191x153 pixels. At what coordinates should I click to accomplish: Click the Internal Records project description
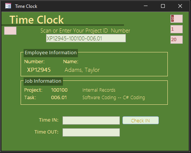(99, 90)
